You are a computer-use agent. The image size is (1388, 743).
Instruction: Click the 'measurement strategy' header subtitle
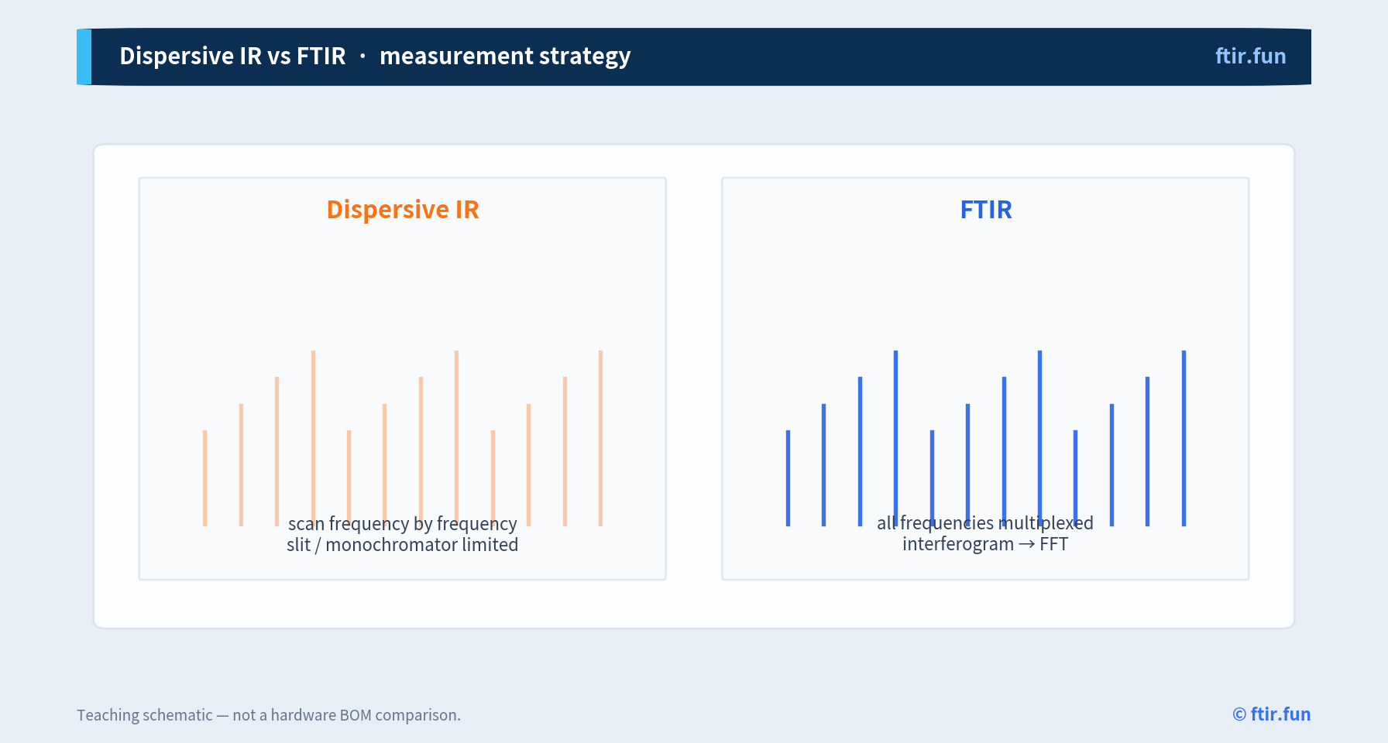(505, 56)
